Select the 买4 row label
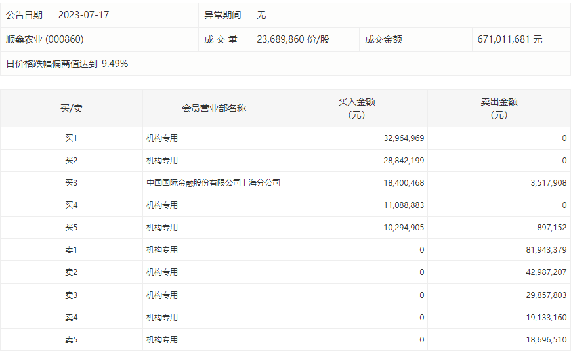This screenshot has height=351, width=571. (x=72, y=205)
